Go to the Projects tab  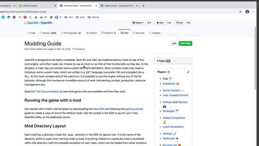(108, 33)
